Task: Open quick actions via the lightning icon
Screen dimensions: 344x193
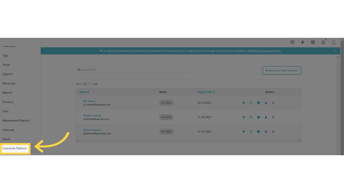Action: tap(302, 42)
